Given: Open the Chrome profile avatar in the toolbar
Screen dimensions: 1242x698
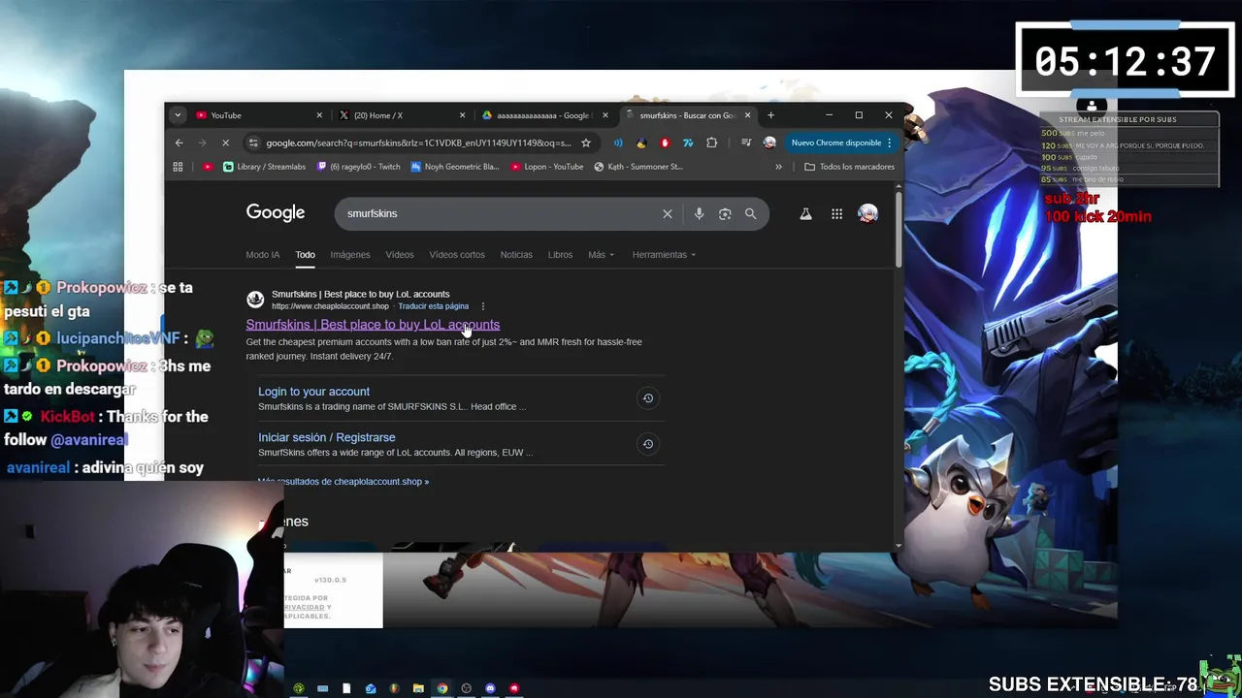Looking at the screenshot, I should tap(769, 143).
